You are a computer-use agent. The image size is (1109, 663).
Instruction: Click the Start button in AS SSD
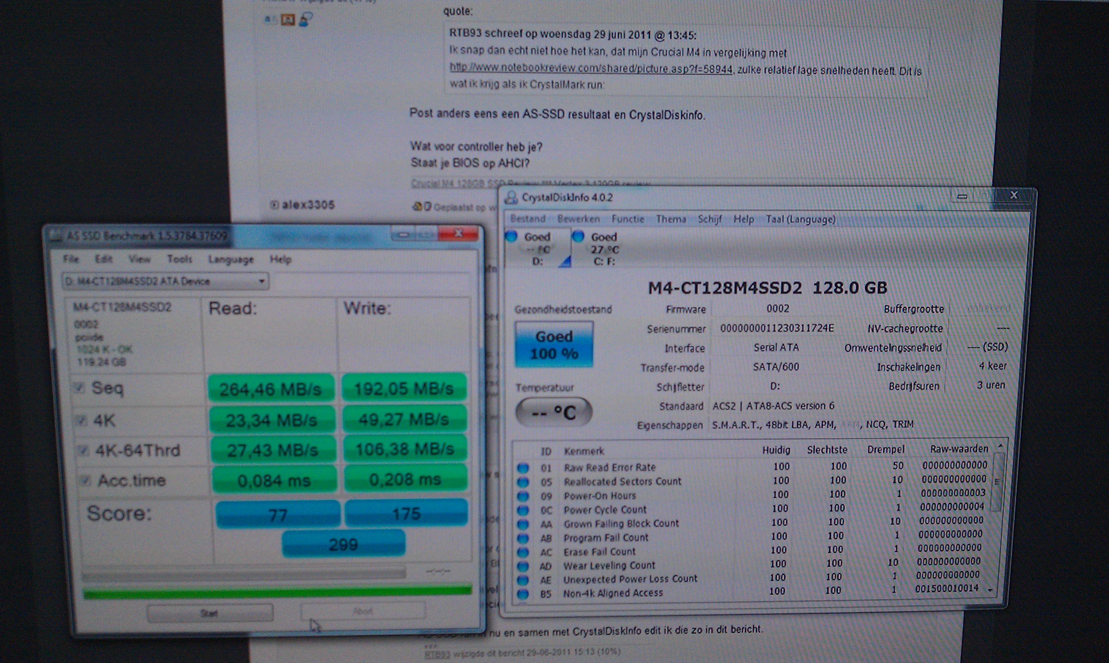pyautogui.click(x=210, y=613)
